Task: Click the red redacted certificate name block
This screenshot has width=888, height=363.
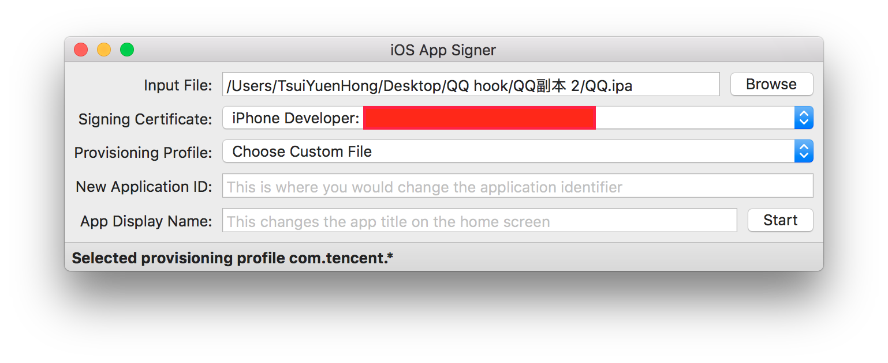Action: coord(479,118)
